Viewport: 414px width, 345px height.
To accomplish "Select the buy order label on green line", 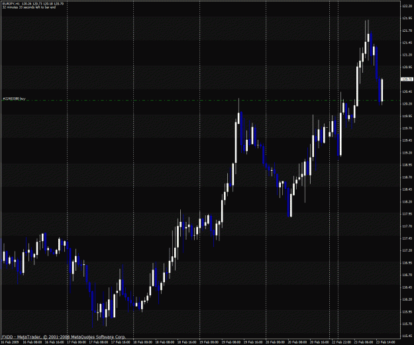I will (x=14, y=99).
